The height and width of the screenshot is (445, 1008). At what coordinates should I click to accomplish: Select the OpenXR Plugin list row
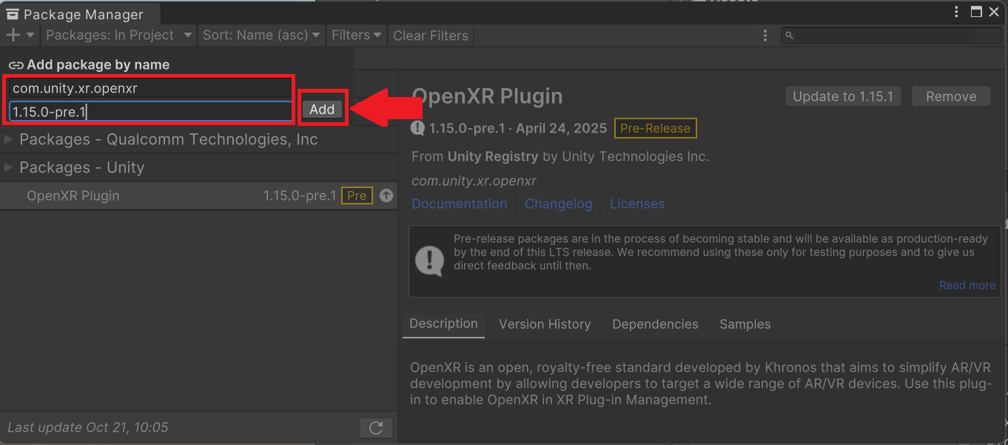(199, 195)
